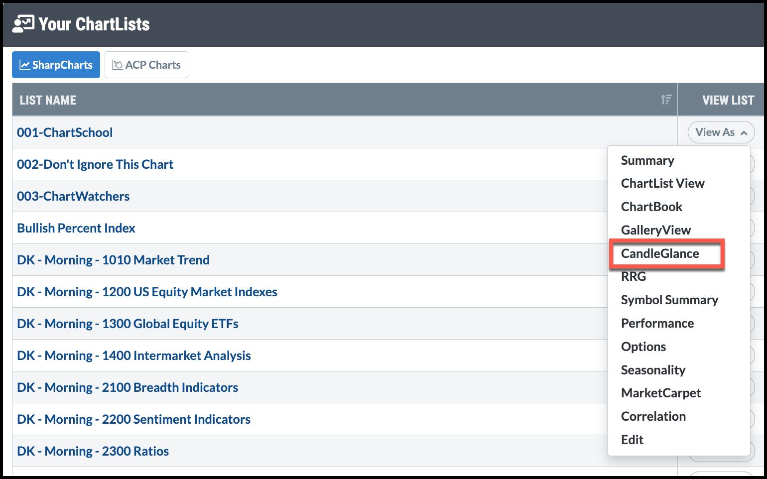Screen dimensions: 767x479
Task: Pick Symbol Summary from the menu
Action: point(669,300)
